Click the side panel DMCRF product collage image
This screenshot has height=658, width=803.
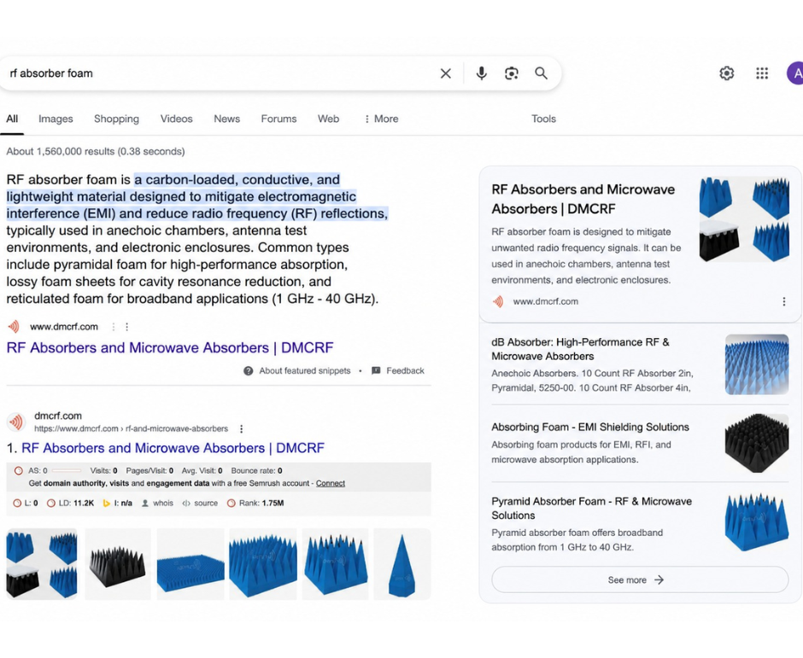pos(744,219)
